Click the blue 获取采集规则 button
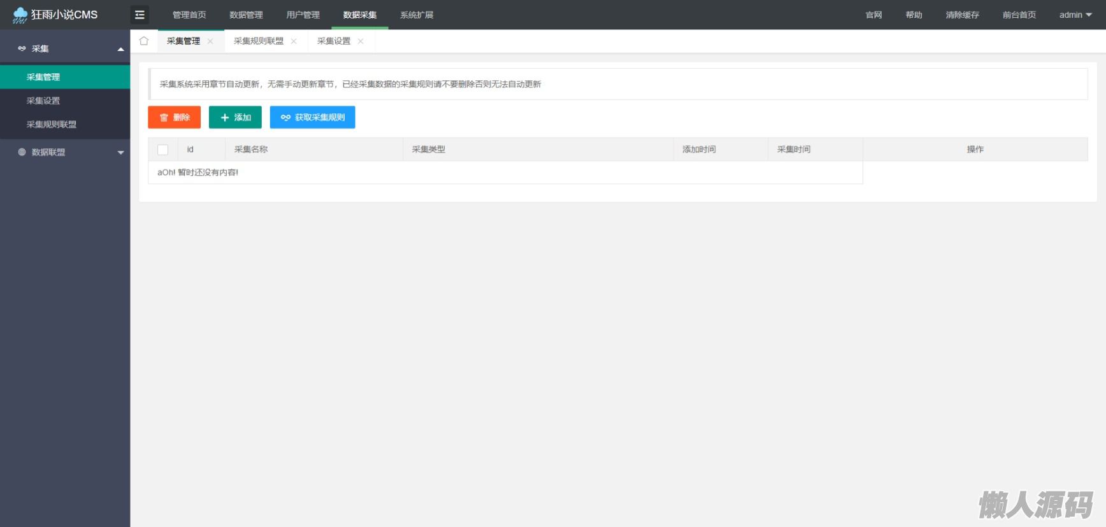The height and width of the screenshot is (527, 1106). 312,117
